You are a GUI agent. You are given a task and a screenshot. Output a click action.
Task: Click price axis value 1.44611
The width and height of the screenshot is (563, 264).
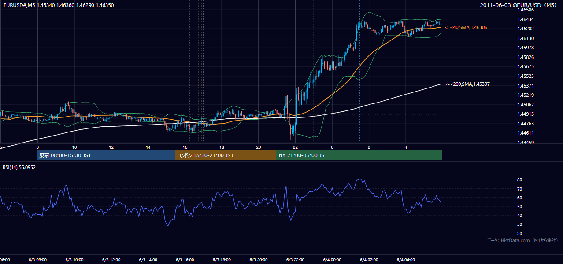[x=526, y=133]
